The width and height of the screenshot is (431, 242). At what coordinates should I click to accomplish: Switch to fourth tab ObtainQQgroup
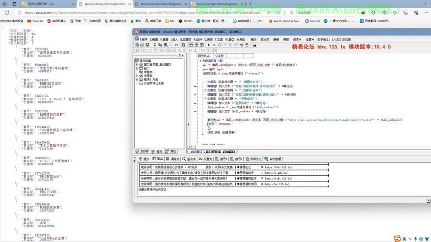coord(217,4)
